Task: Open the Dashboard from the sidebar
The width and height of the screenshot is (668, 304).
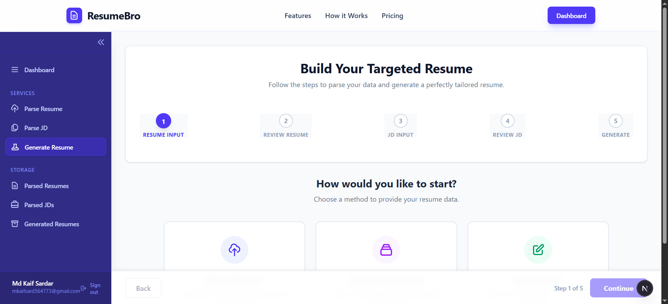Action: (39, 70)
